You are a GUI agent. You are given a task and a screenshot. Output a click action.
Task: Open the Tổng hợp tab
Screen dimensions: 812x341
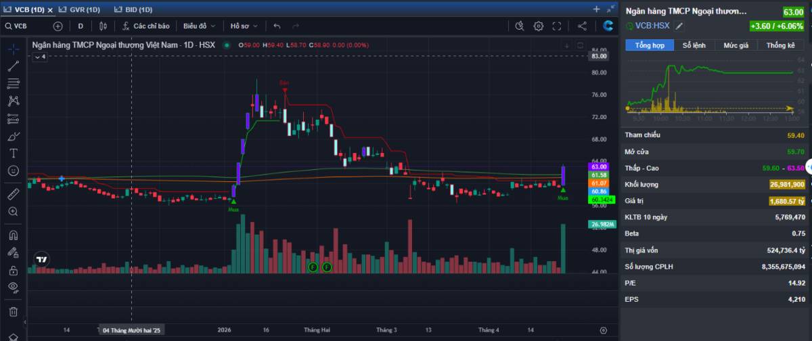pos(650,45)
